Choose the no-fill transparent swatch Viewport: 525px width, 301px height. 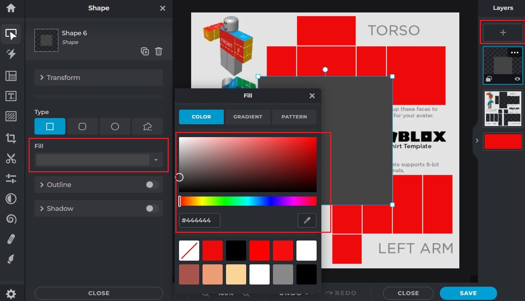click(x=189, y=250)
